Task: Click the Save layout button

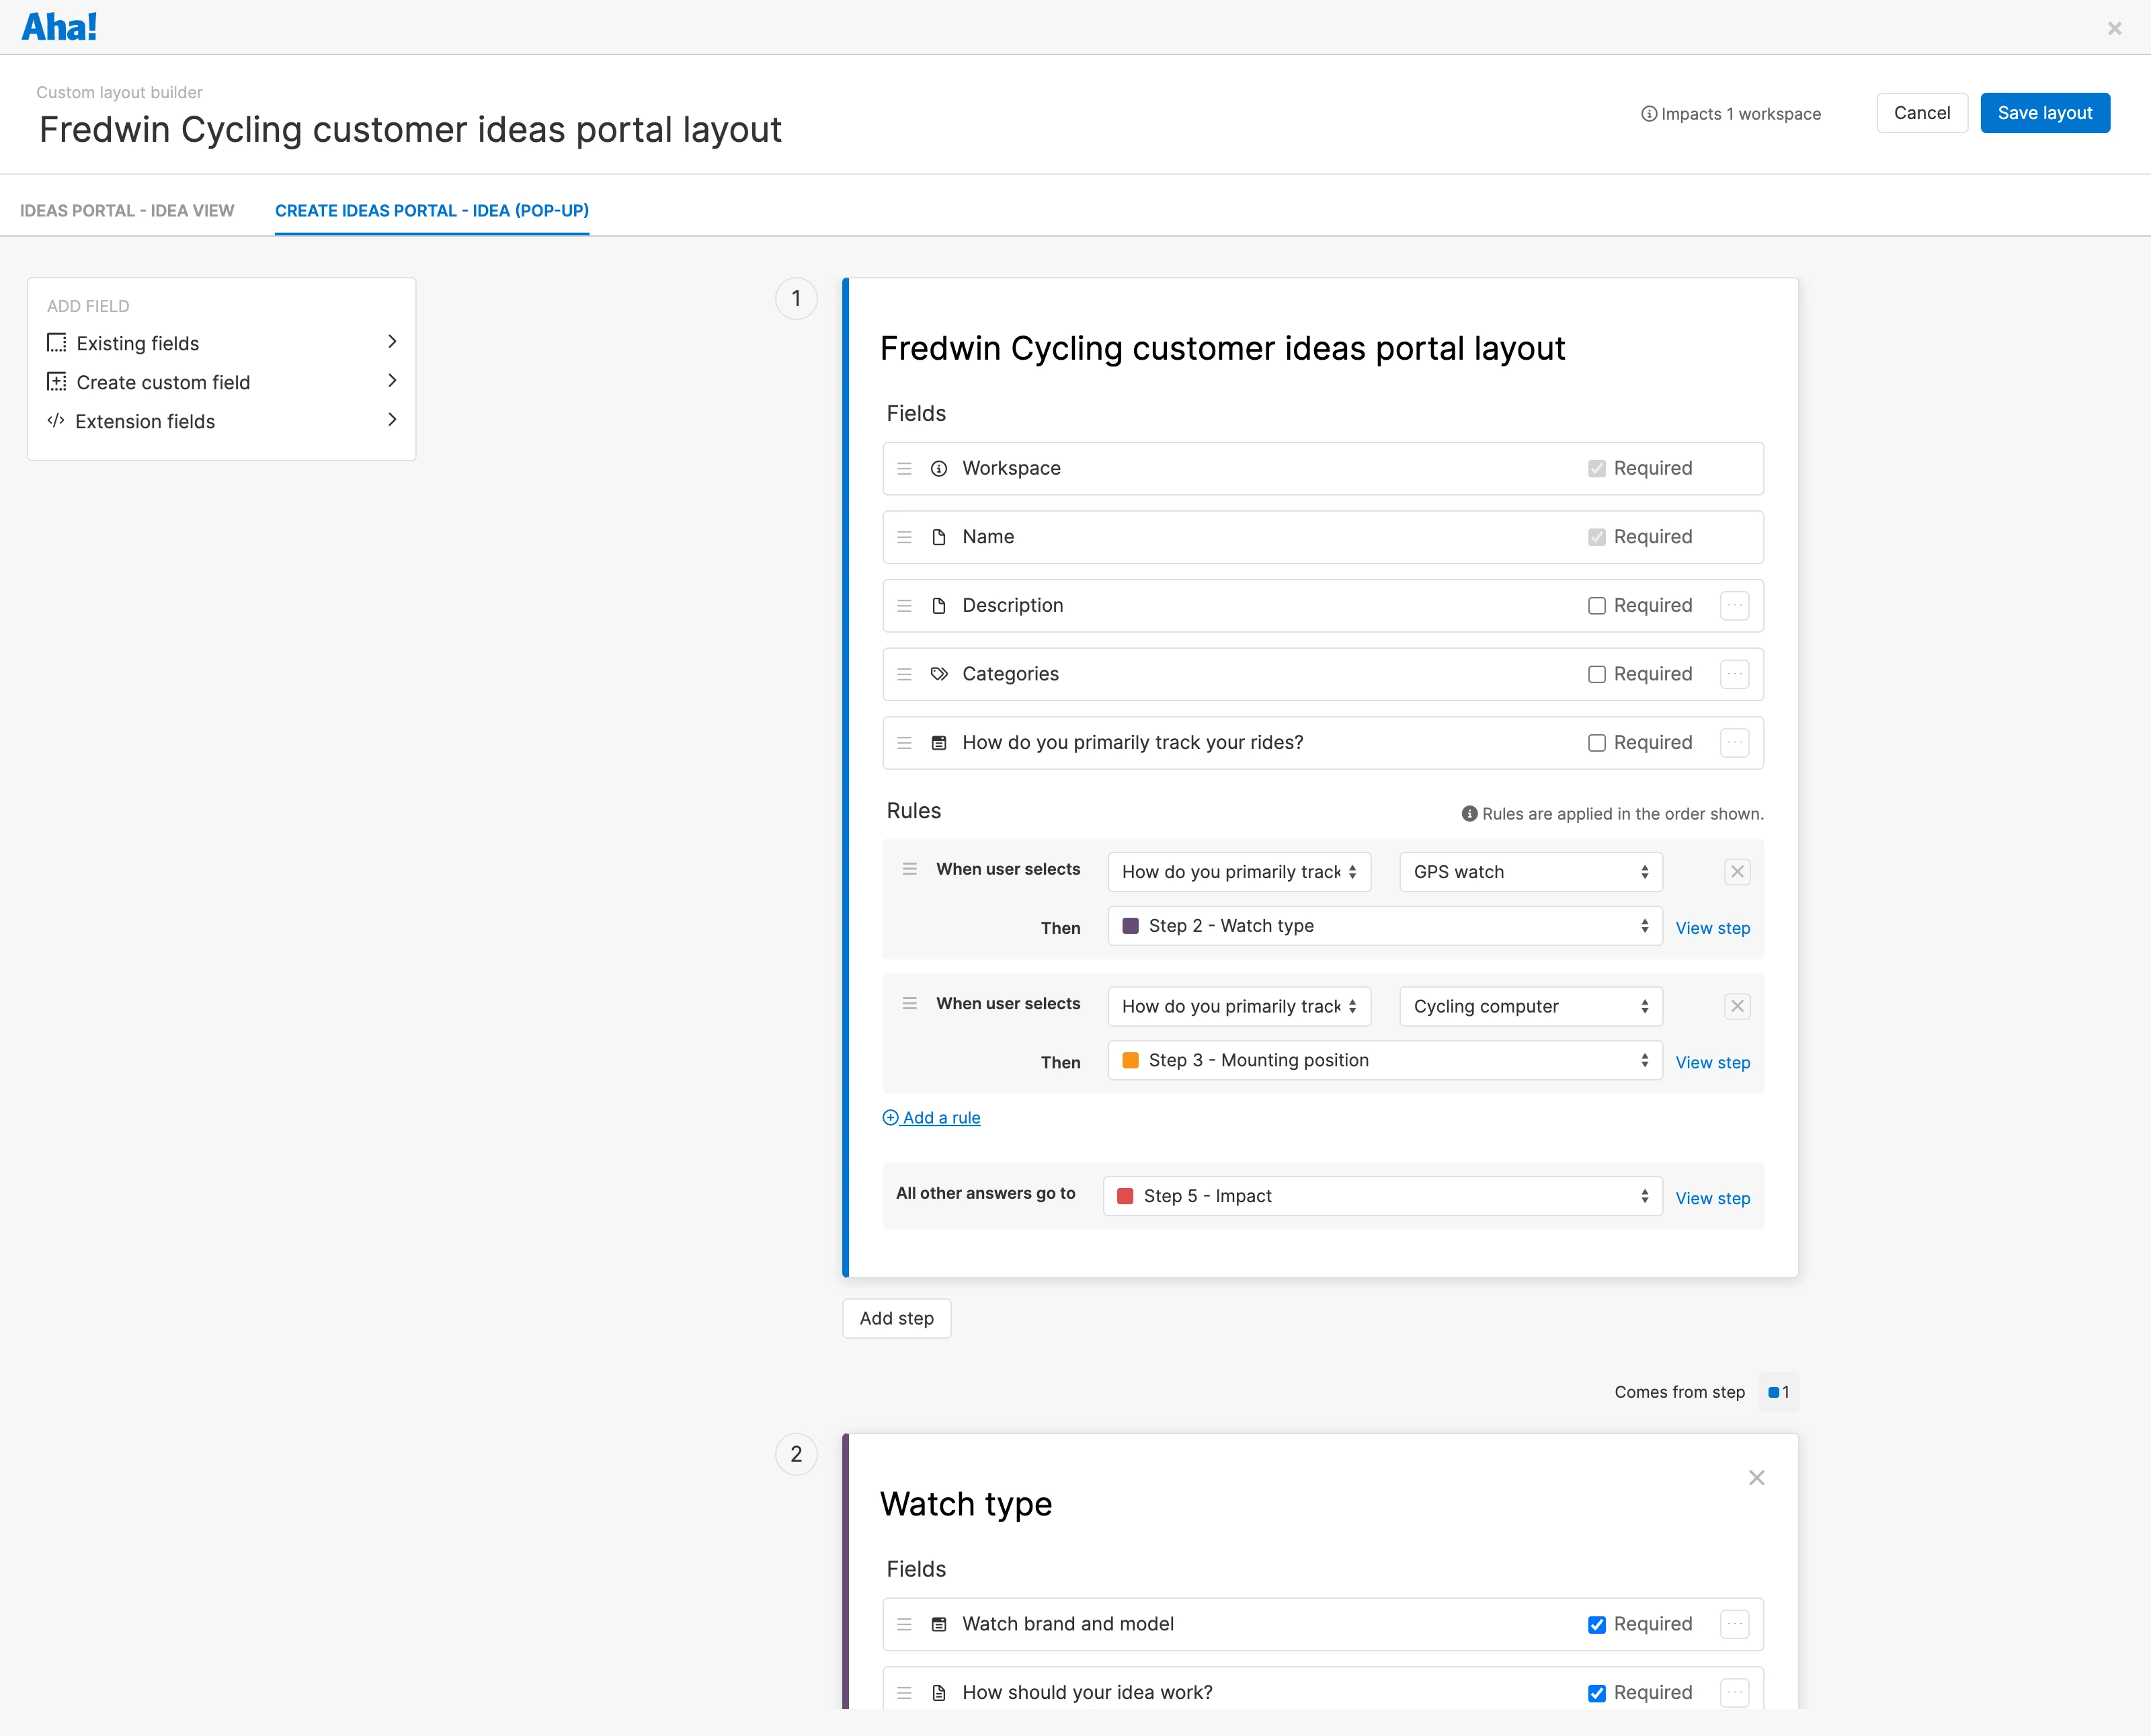Action: click(x=2044, y=113)
